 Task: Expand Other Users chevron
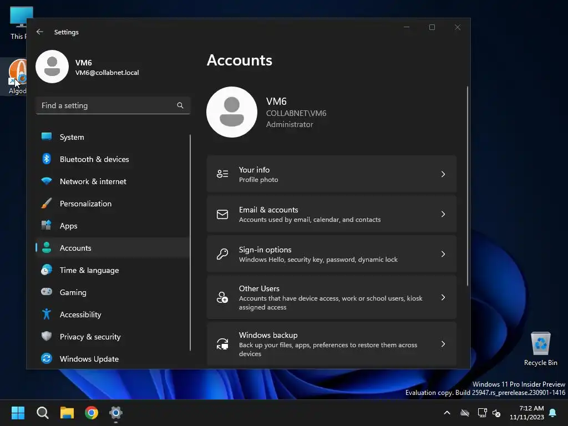pyautogui.click(x=443, y=297)
